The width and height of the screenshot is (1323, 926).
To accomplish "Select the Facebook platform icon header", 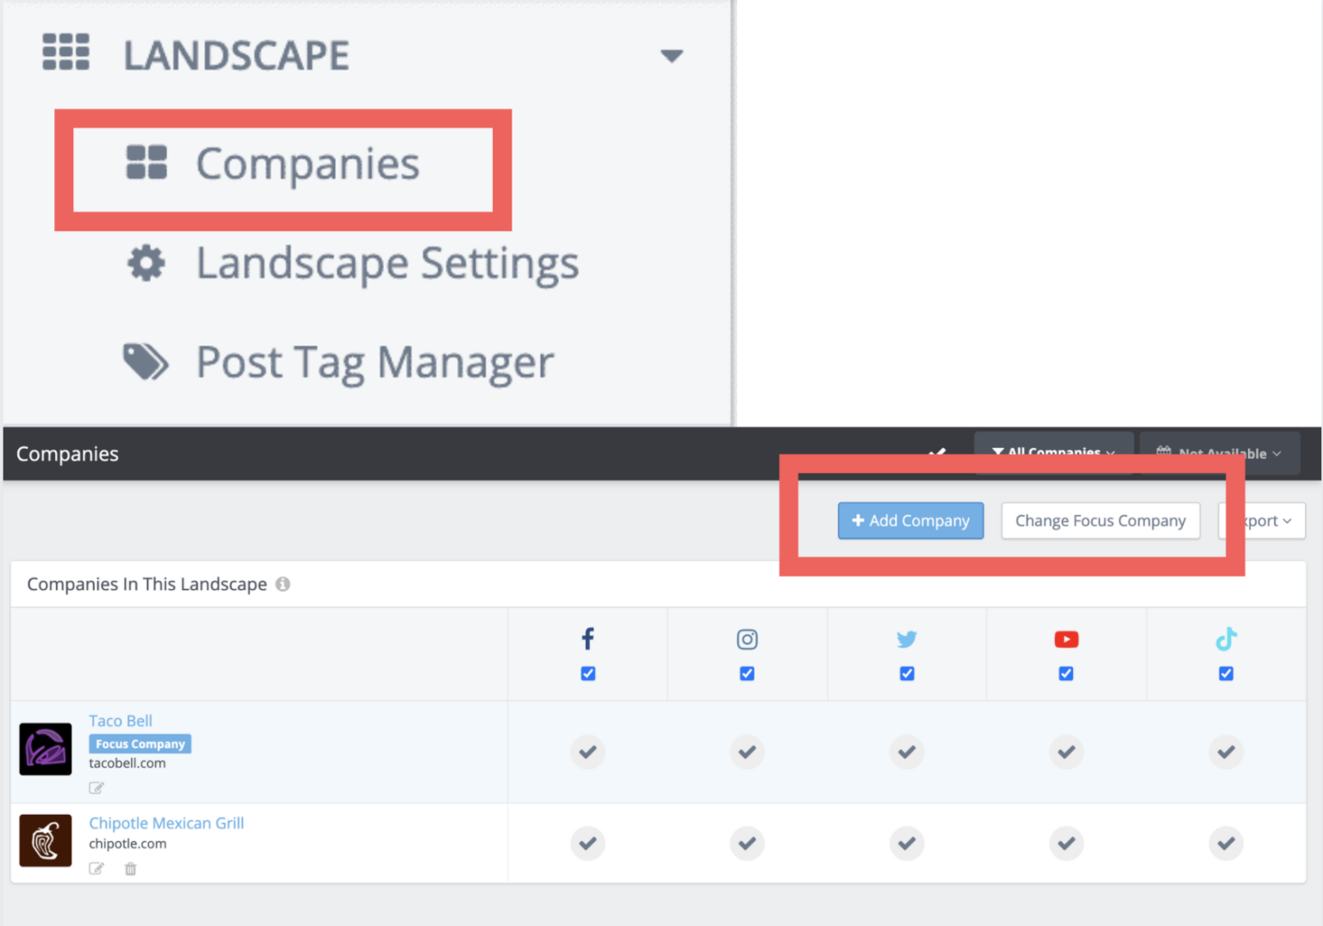I will pos(587,639).
